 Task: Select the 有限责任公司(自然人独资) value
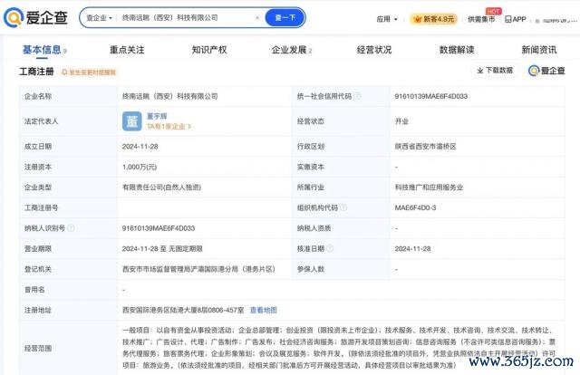click(161, 187)
